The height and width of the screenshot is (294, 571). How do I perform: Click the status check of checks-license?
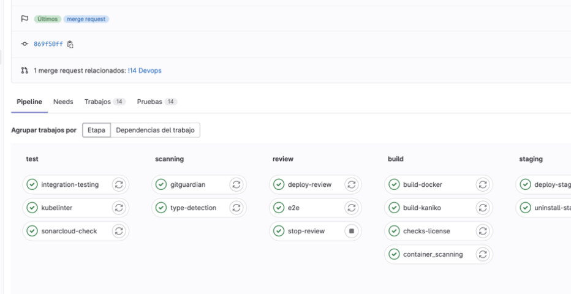click(x=394, y=231)
